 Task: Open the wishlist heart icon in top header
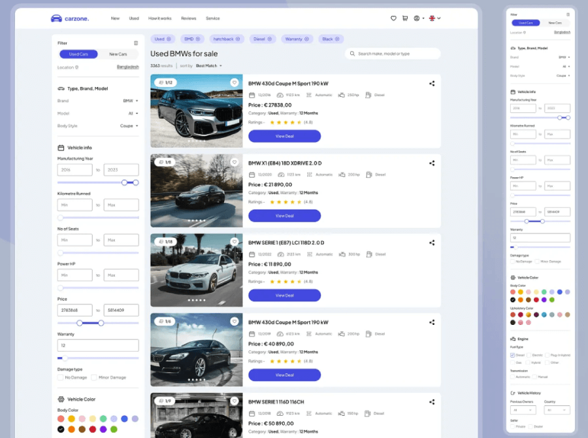[x=393, y=18]
